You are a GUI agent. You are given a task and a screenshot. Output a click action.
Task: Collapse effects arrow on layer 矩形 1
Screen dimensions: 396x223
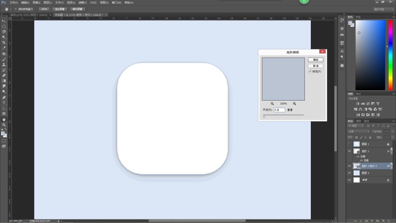(x=392, y=151)
